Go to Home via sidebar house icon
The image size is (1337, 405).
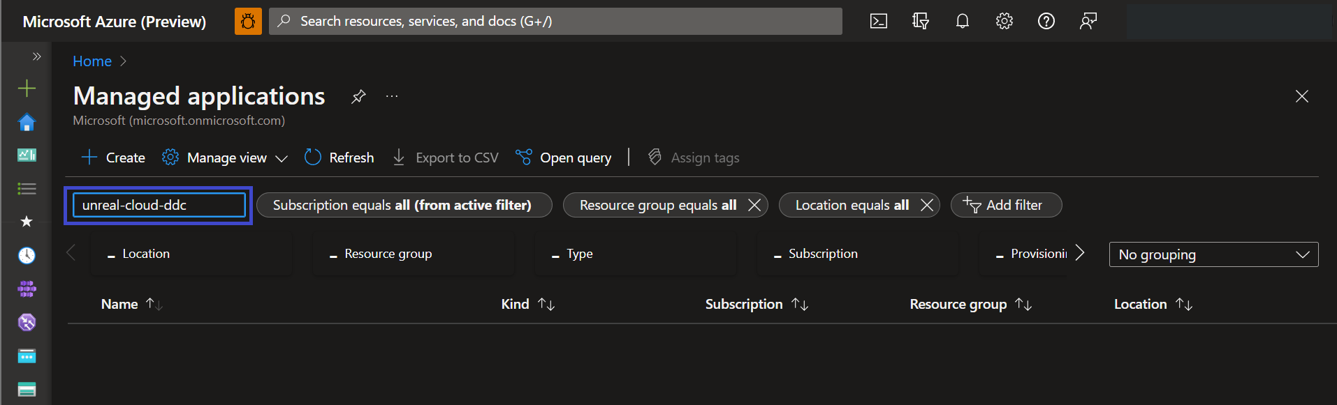pos(27,122)
